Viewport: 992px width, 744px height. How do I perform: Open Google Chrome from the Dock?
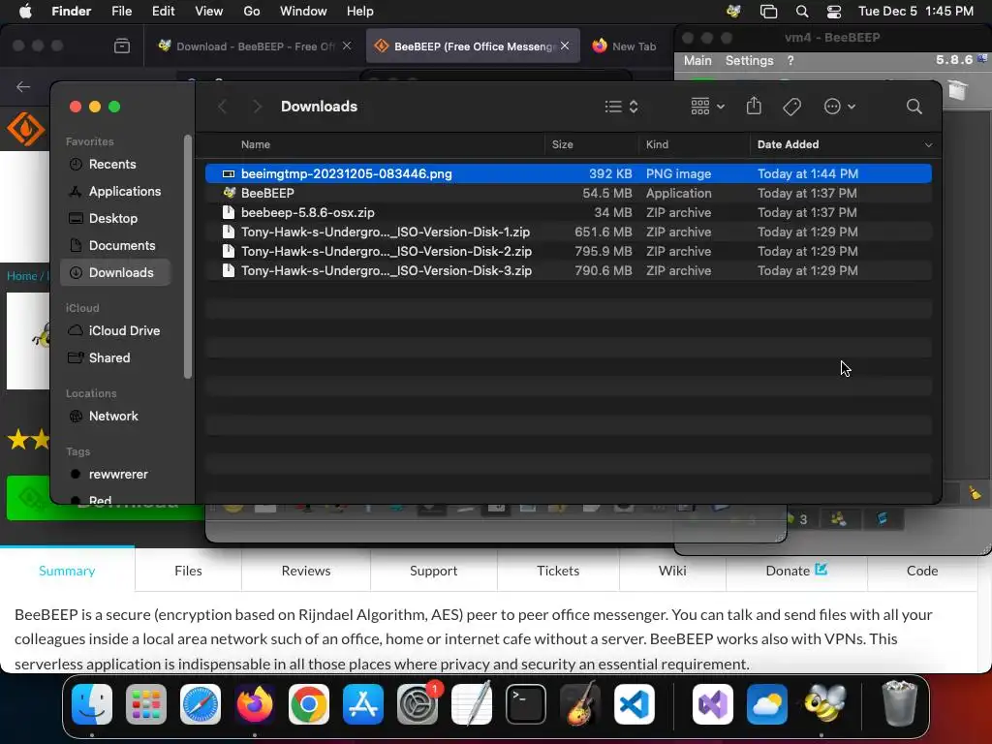309,704
